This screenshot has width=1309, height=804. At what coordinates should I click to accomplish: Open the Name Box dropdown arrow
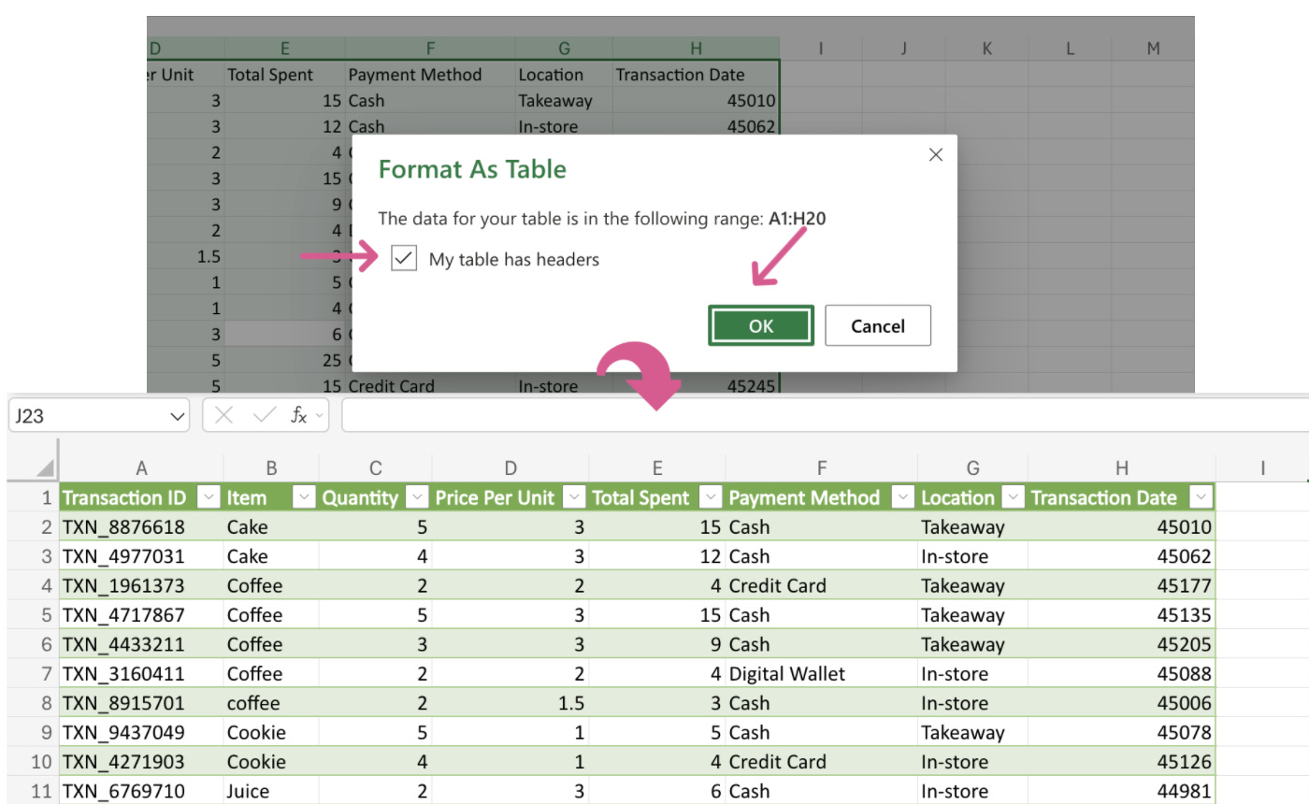pos(178,415)
